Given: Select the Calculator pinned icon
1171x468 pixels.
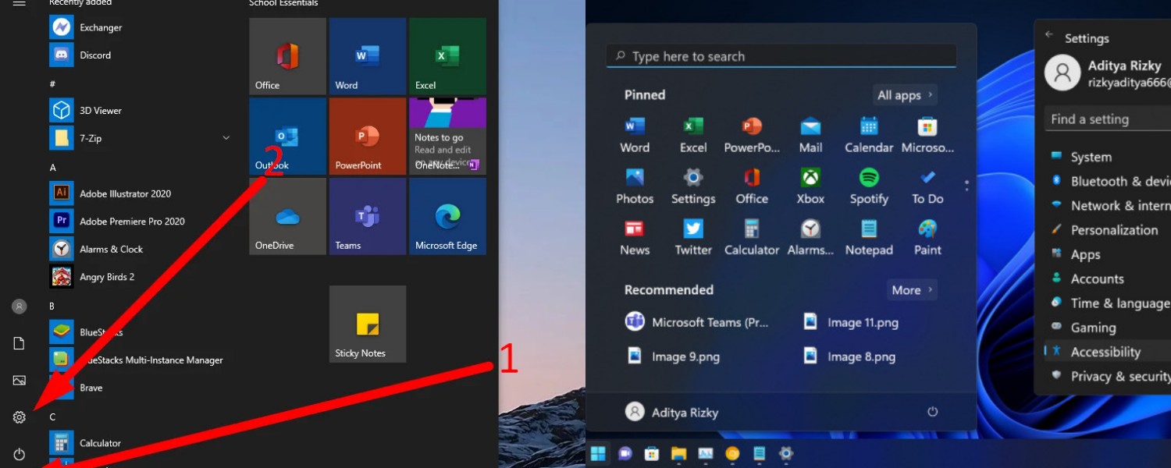Looking at the screenshot, I should pos(751,236).
